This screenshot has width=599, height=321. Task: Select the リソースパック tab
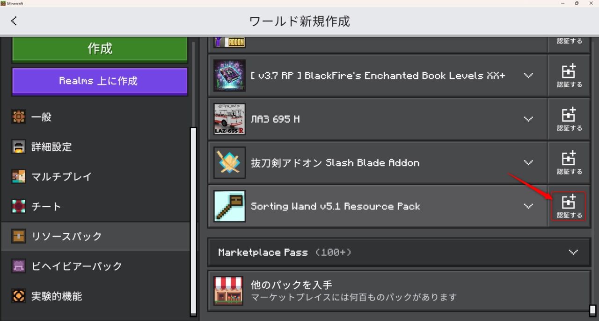click(x=96, y=236)
